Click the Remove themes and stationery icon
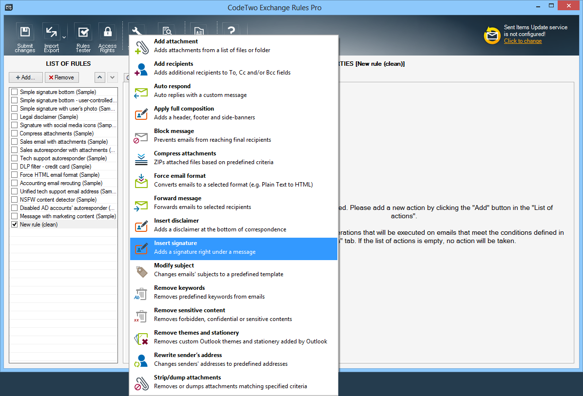Viewport: 583px width, 396px height. coord(141,339)
